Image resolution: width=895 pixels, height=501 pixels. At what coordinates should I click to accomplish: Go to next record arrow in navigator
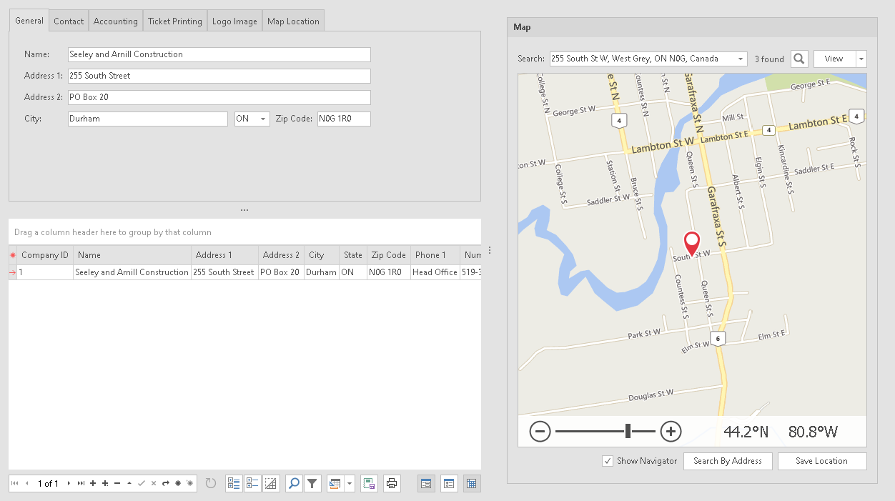point(69,484)
